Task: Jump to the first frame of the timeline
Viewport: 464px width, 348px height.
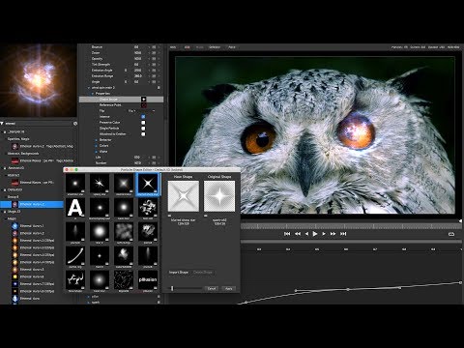Action: (287, 234)
